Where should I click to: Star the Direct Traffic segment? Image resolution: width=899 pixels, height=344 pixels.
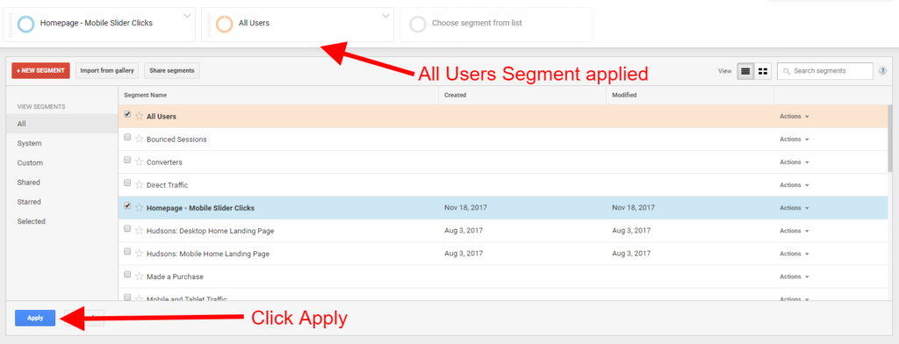tap(139, 184)
